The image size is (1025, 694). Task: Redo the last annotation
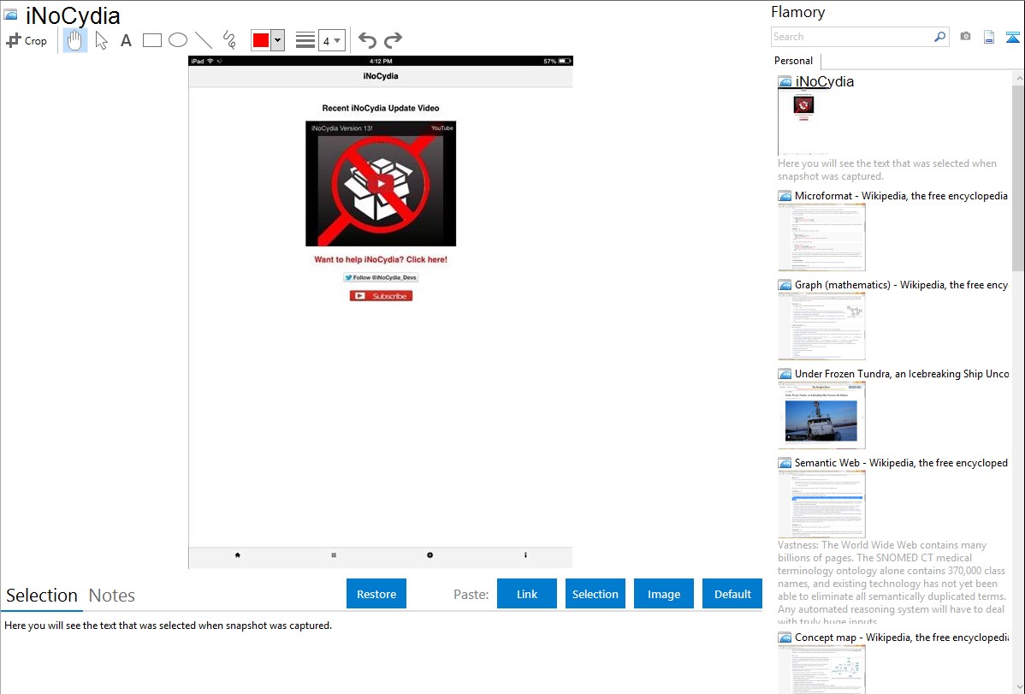click(x=393, y=40)
